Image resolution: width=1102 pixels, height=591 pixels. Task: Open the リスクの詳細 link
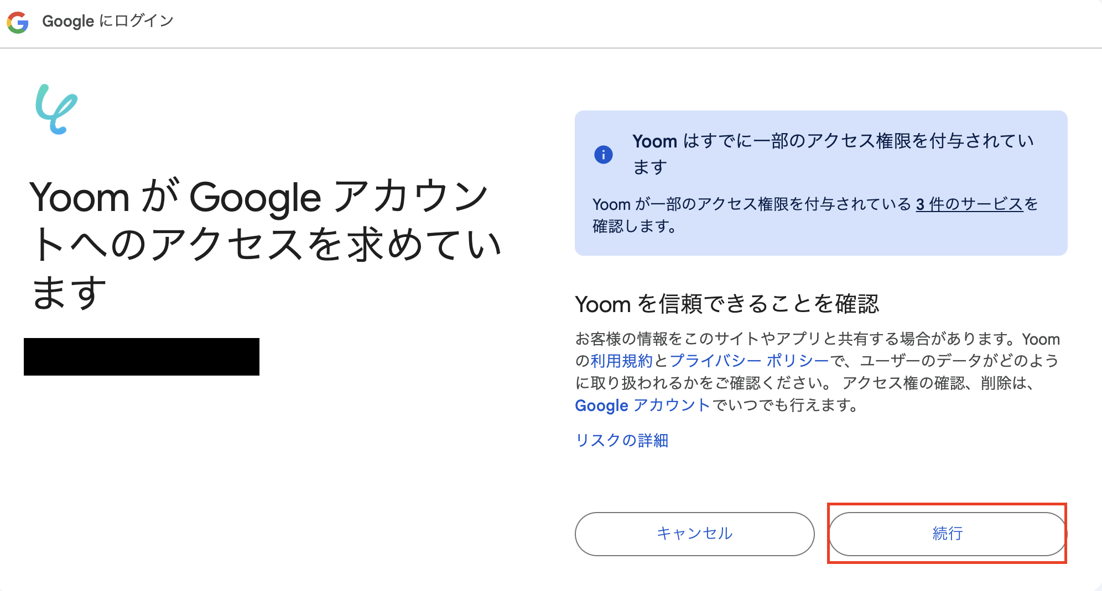pyautogui.click(x=622, y=440)
